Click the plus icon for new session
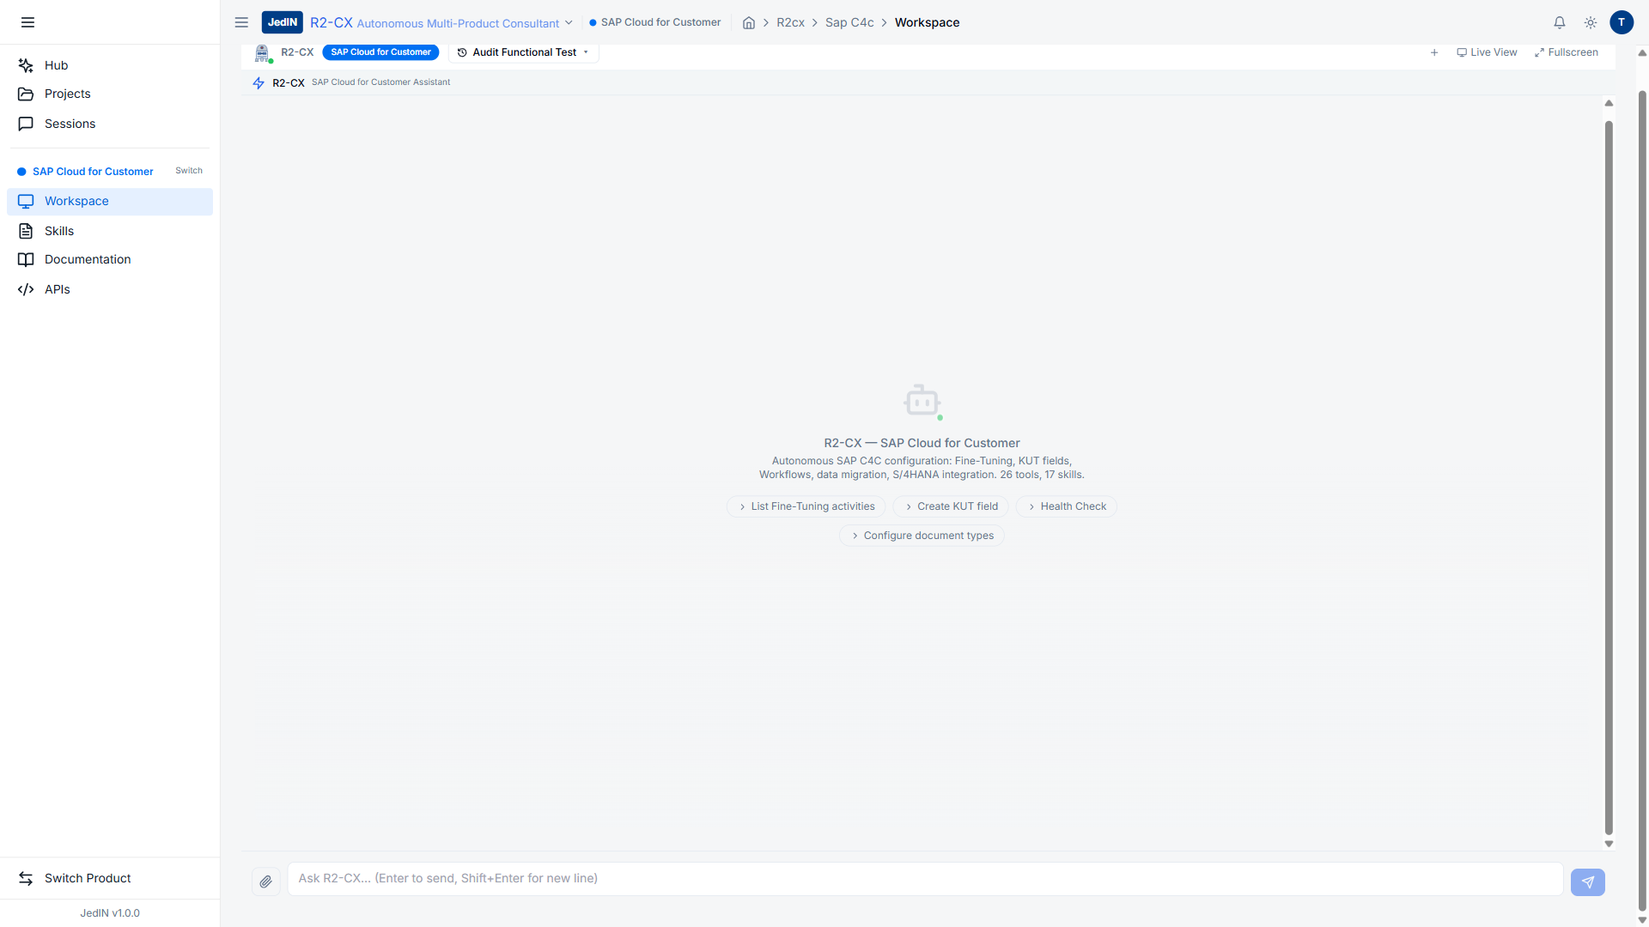Viewport: 1649px width, 927px height. [1434, 52]
